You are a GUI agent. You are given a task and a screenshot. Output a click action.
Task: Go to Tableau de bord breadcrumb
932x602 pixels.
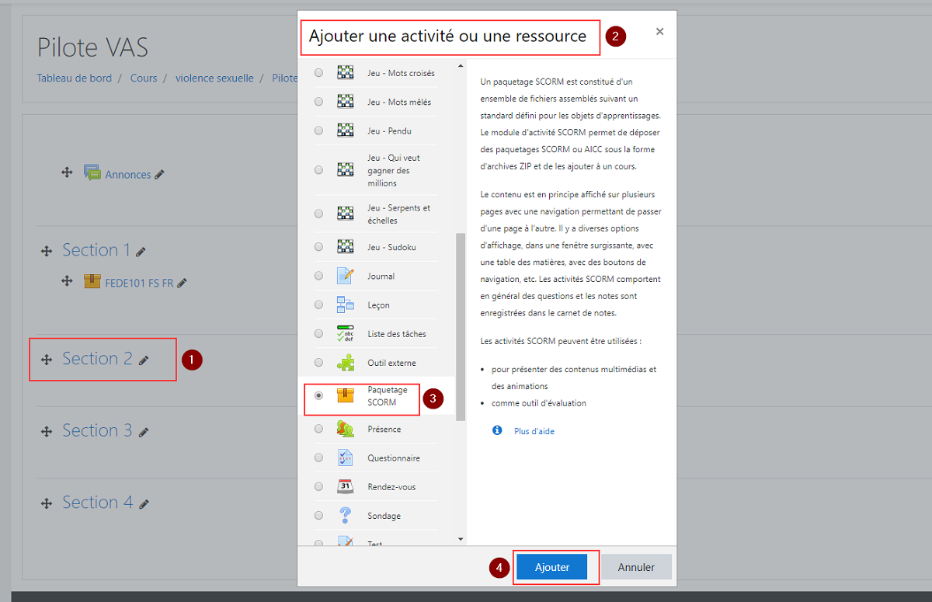[x=74, y=78]
